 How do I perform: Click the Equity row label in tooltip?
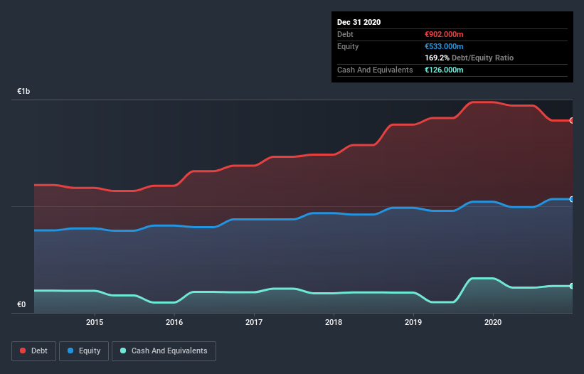348,46
